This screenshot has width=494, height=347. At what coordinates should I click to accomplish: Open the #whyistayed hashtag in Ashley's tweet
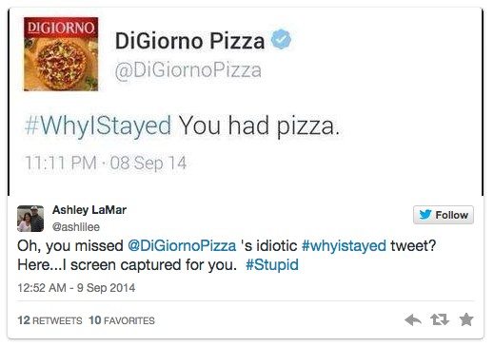(x=344, y=246)
